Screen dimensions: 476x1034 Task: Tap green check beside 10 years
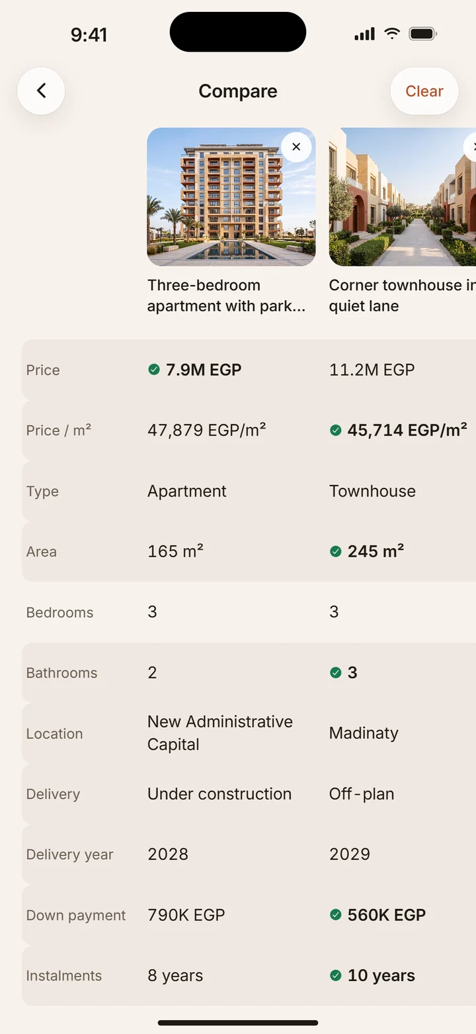(x=335, y=975)
